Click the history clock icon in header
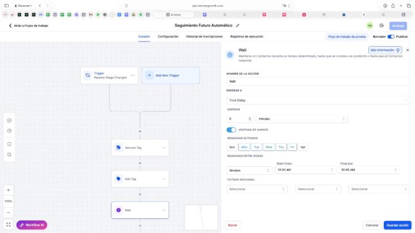415x233 pixels. pyautogui.click(x=382, y=25)
